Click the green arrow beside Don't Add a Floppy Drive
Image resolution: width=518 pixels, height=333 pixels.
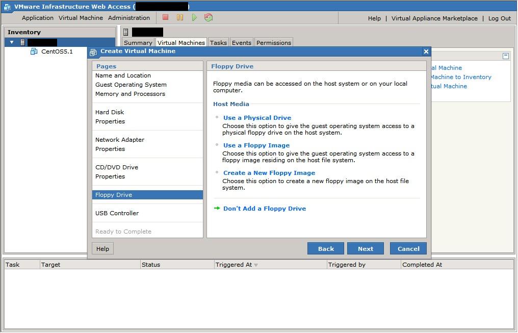pos(217,208)
